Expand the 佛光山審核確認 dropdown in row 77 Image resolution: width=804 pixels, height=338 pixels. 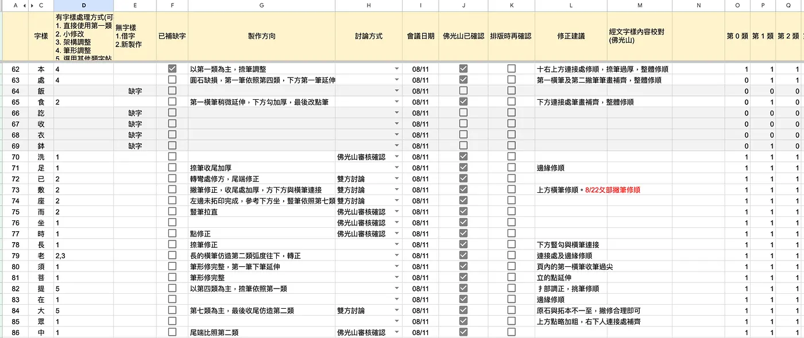click(x=396, y=234)
